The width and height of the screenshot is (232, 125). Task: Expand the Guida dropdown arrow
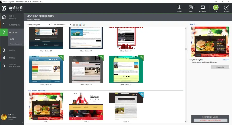tap(183, 7)
